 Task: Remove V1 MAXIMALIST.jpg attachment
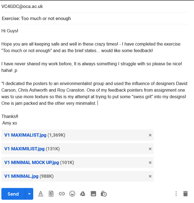coord(150,135)
